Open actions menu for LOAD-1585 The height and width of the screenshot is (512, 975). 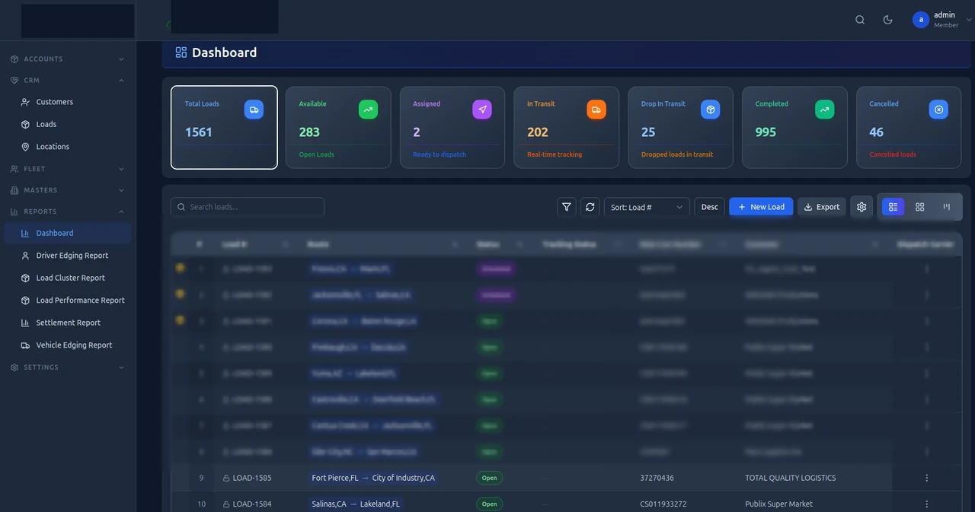pyautogui.click(x=927, y=478)
